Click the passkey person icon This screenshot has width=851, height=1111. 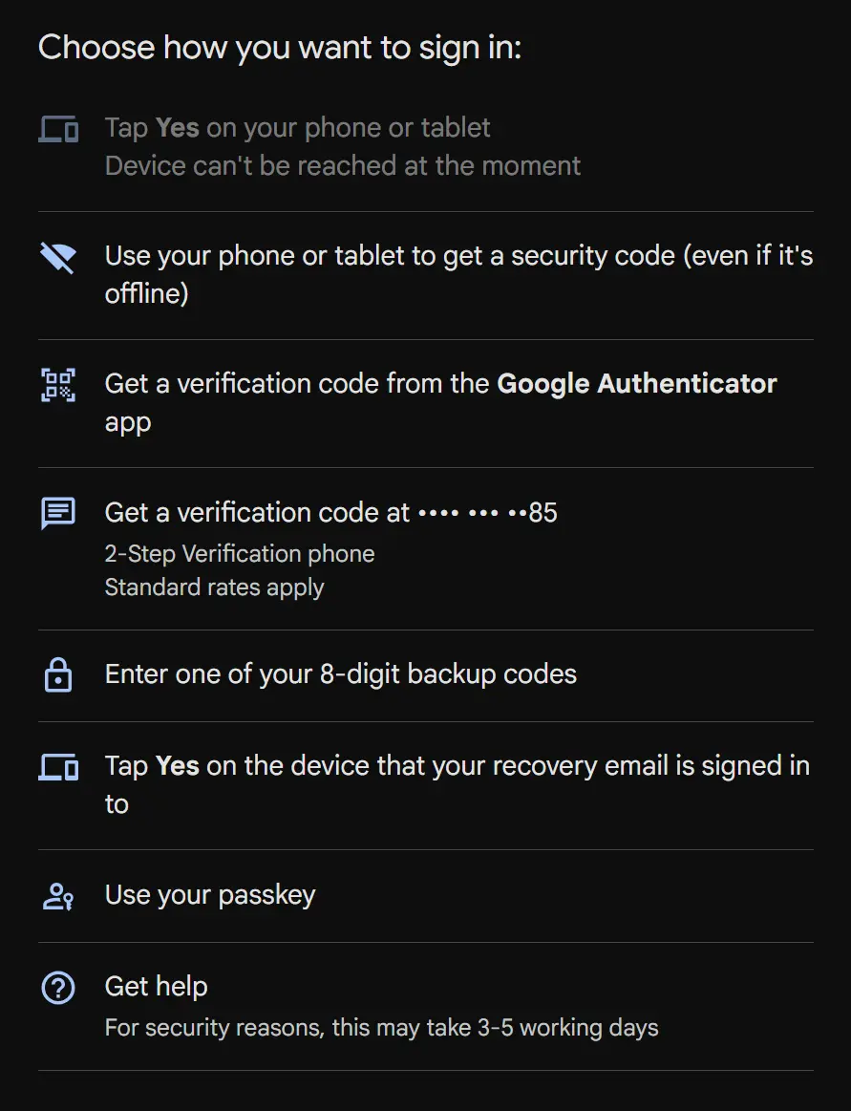point(58,896)
